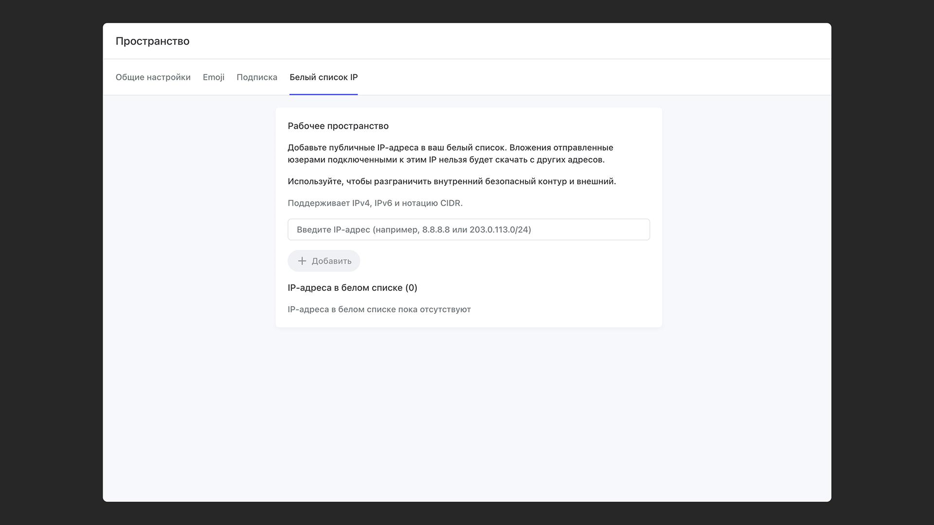The height and width of the screenshot is (525, 934).
Task: Click the blue underline beneath Белый список IP
Action: click(x=323, y=94)
